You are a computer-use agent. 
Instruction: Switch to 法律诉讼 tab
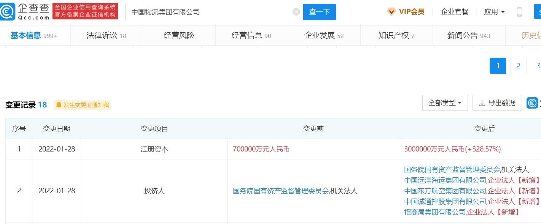pyautogui.click(x=106, y=36)
